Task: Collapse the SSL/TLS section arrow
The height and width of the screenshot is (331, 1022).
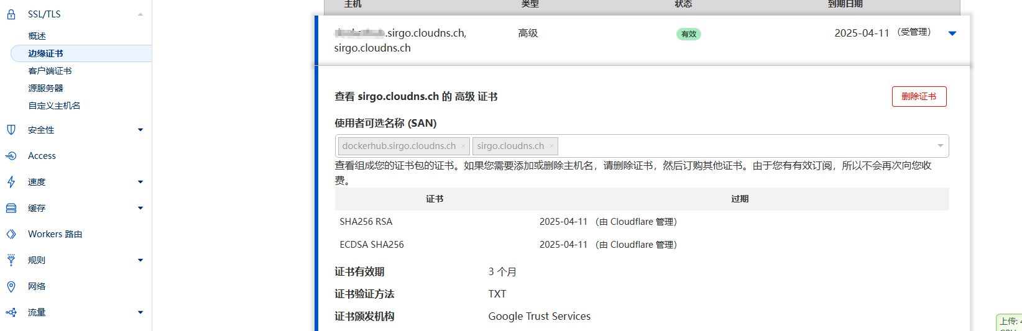Action: (x=140, y=14)
